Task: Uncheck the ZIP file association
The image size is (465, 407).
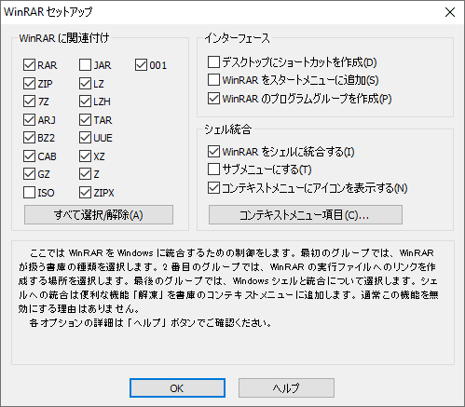Action: pyautogui.click(x=29, y=84)
